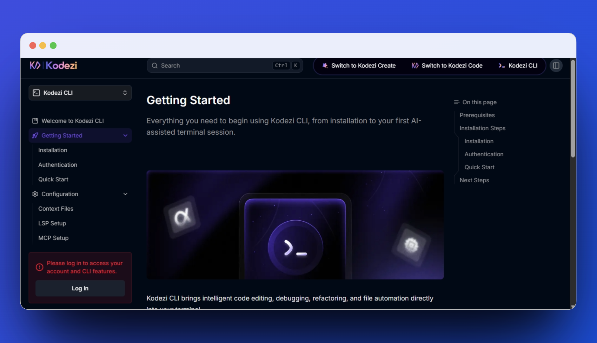Click the Getting Started hero image

tap(295, 225)
